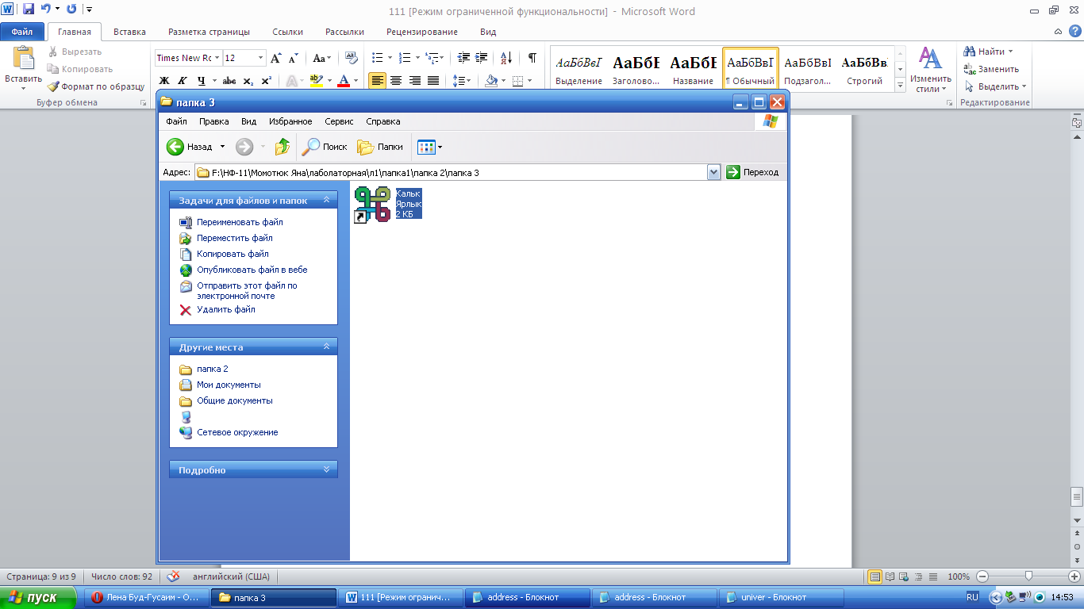1084x609 pixels.
Task: Click the text highlight color button
Action: [317, 81]
